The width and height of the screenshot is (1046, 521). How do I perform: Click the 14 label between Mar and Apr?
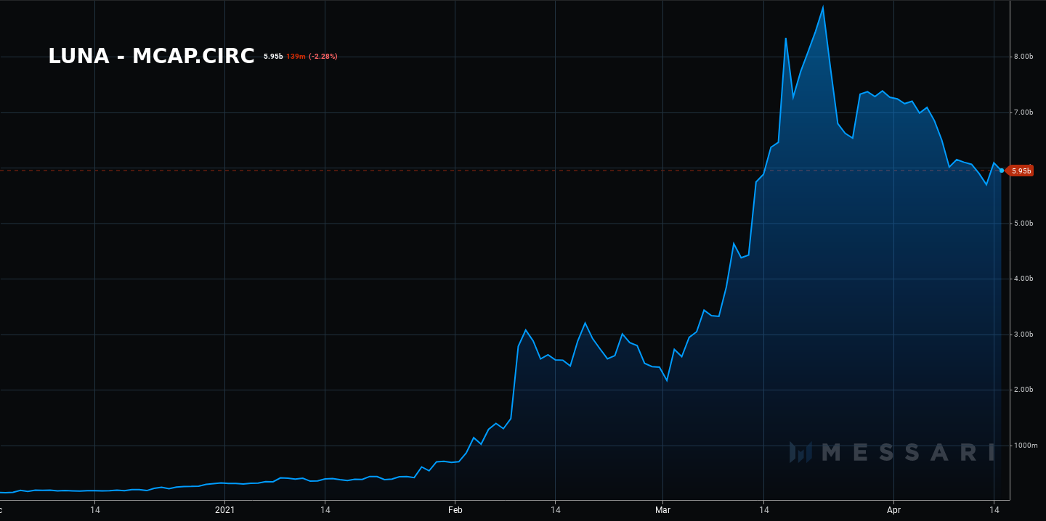pyautogui.click(x=763, y=511)
